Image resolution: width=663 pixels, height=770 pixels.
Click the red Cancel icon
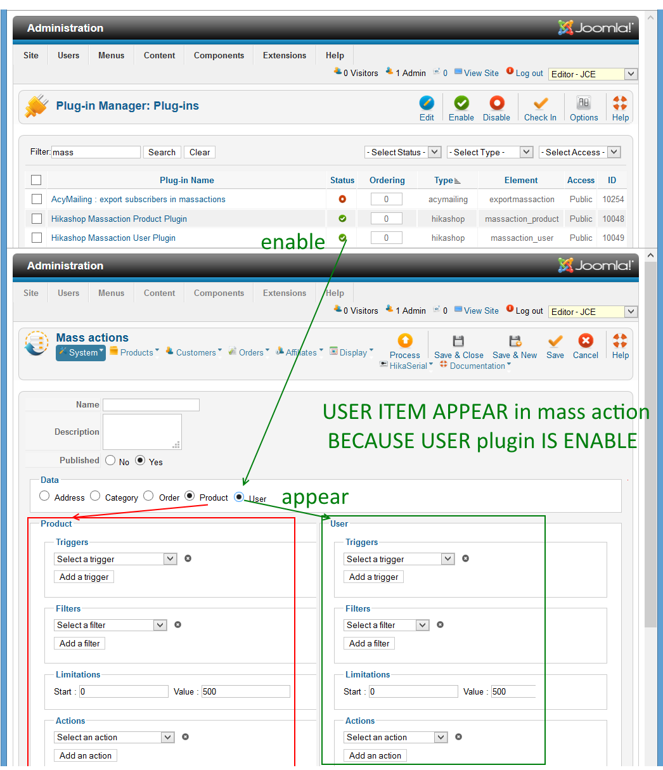(586, 341)
